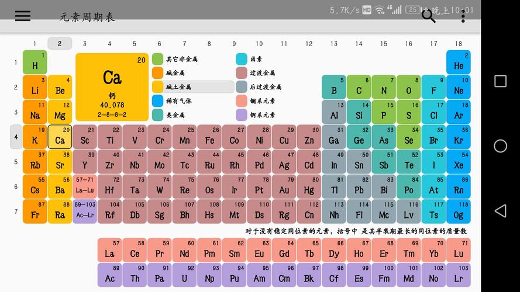520x292 pixels.
Task: Tap the Android back navigation button
Action: (500, 211)
